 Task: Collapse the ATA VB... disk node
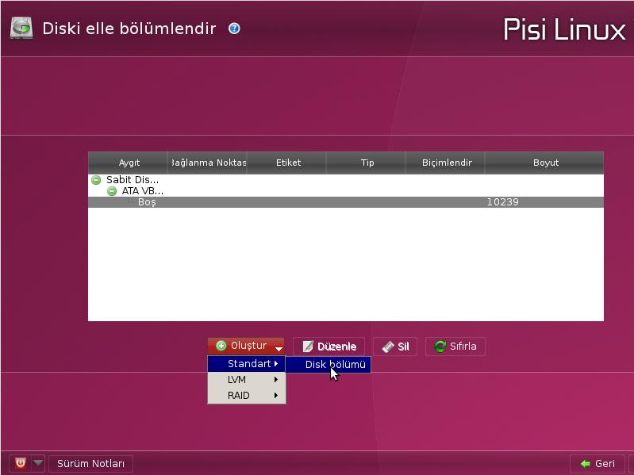pyautogui.click(x=112, y=191)
